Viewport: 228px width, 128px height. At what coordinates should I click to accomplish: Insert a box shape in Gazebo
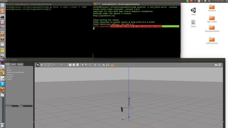click(70, 65)
